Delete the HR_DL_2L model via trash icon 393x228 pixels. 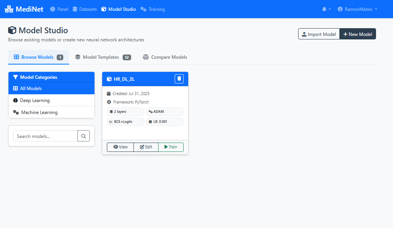(x=179, y=78)
